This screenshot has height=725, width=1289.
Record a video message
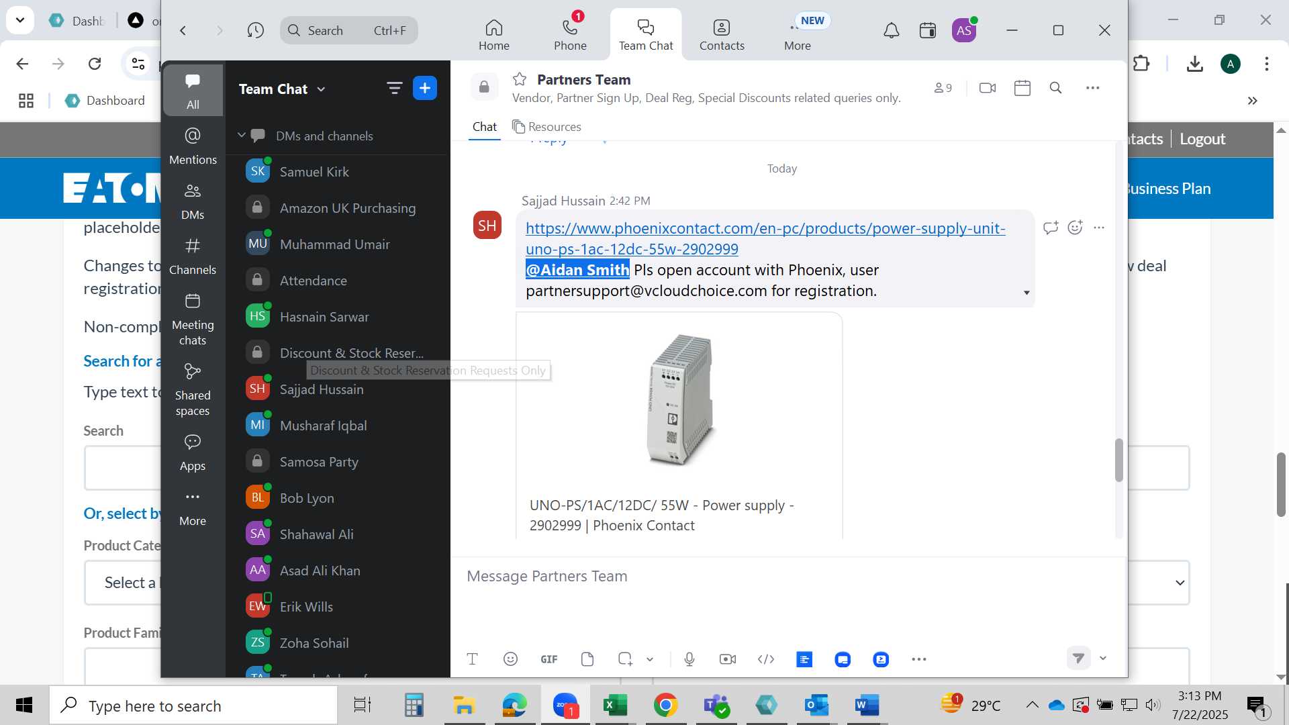pos(728,659)
